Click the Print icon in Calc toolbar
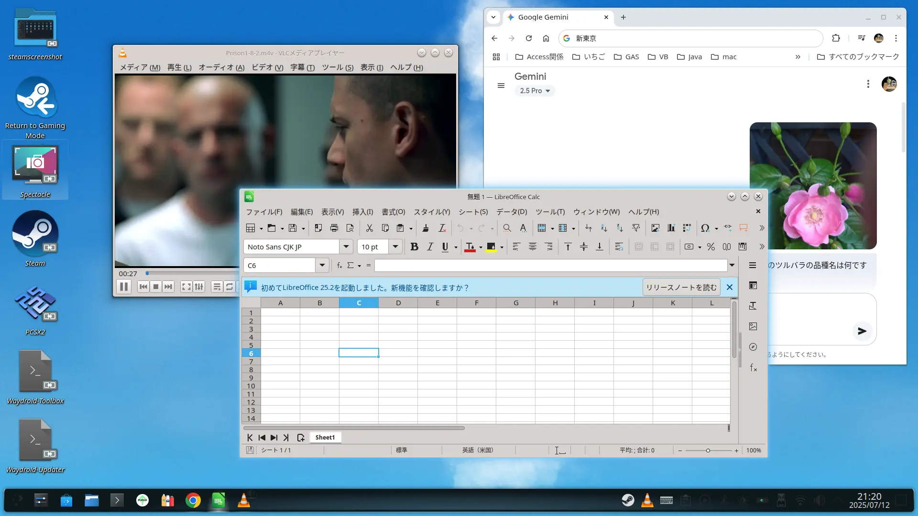The image size is (918, 516). (x=334, y=228)
